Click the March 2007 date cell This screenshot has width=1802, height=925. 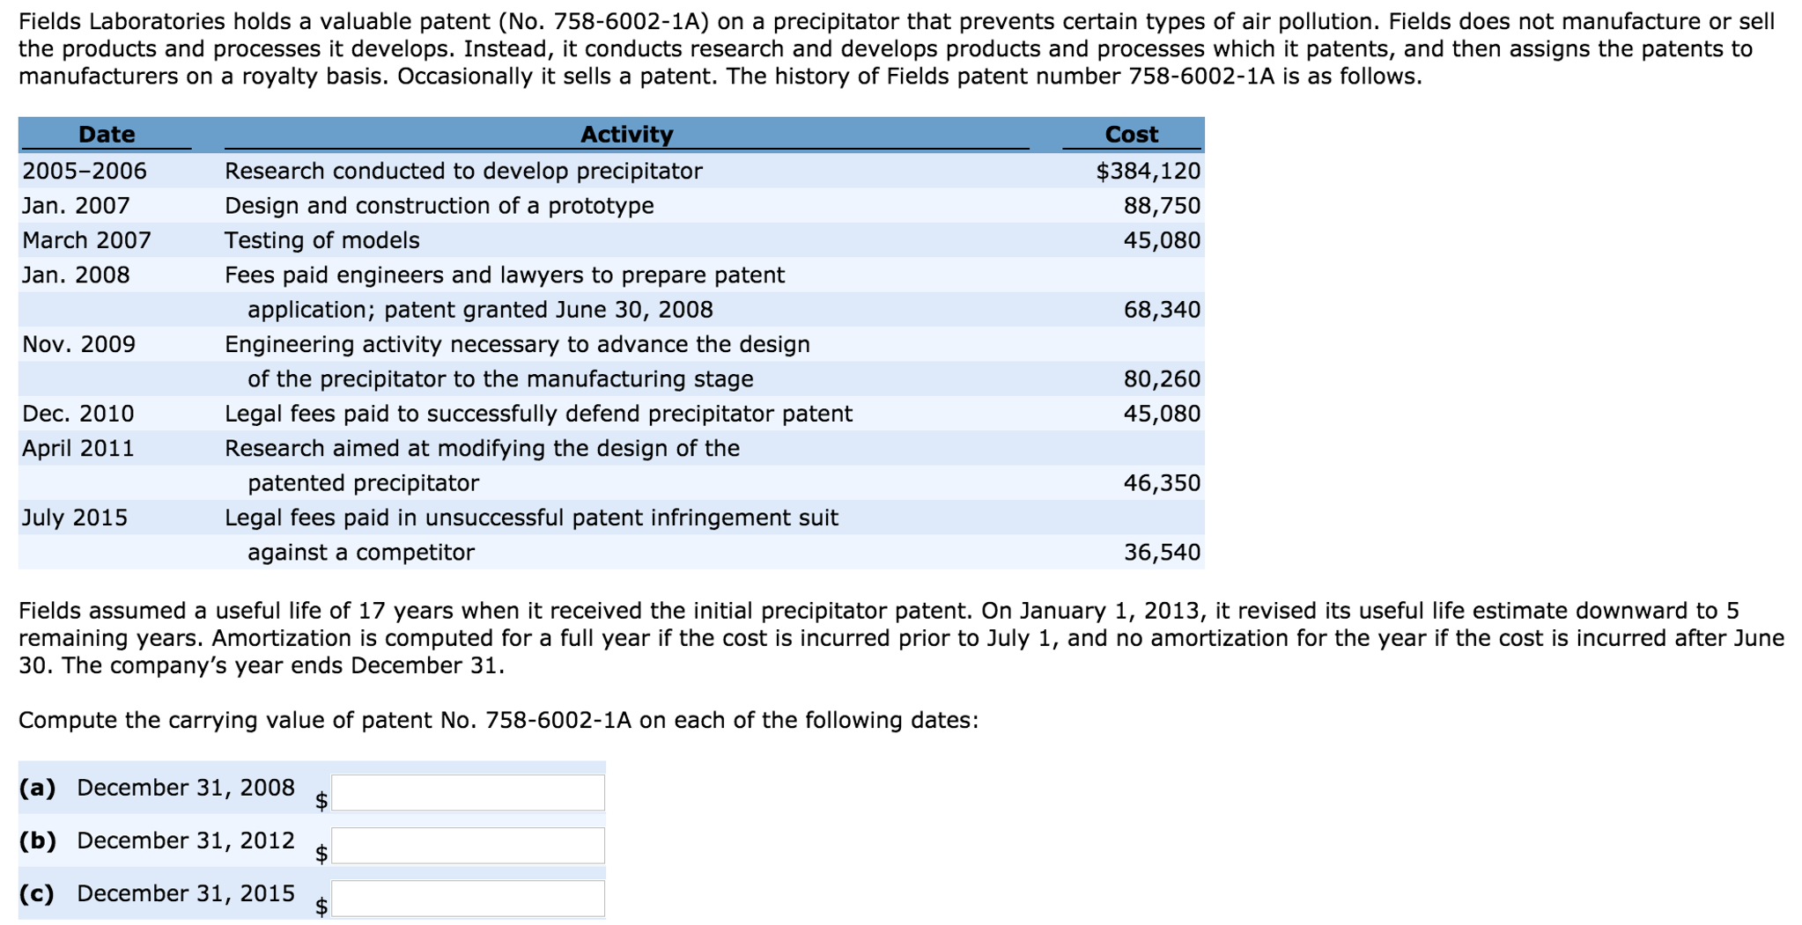tap(86, 240)
